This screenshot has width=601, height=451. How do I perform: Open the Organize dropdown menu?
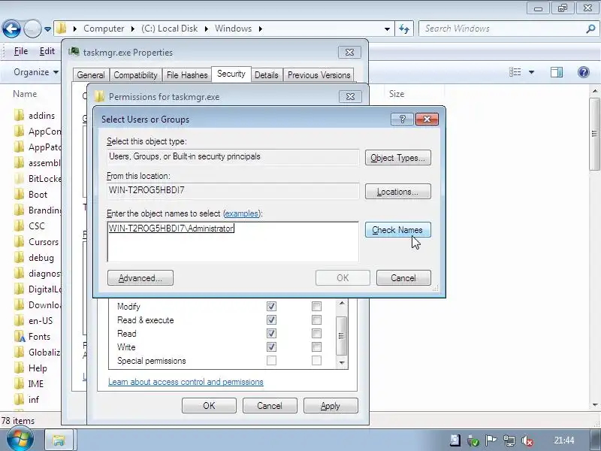point(36,72)
